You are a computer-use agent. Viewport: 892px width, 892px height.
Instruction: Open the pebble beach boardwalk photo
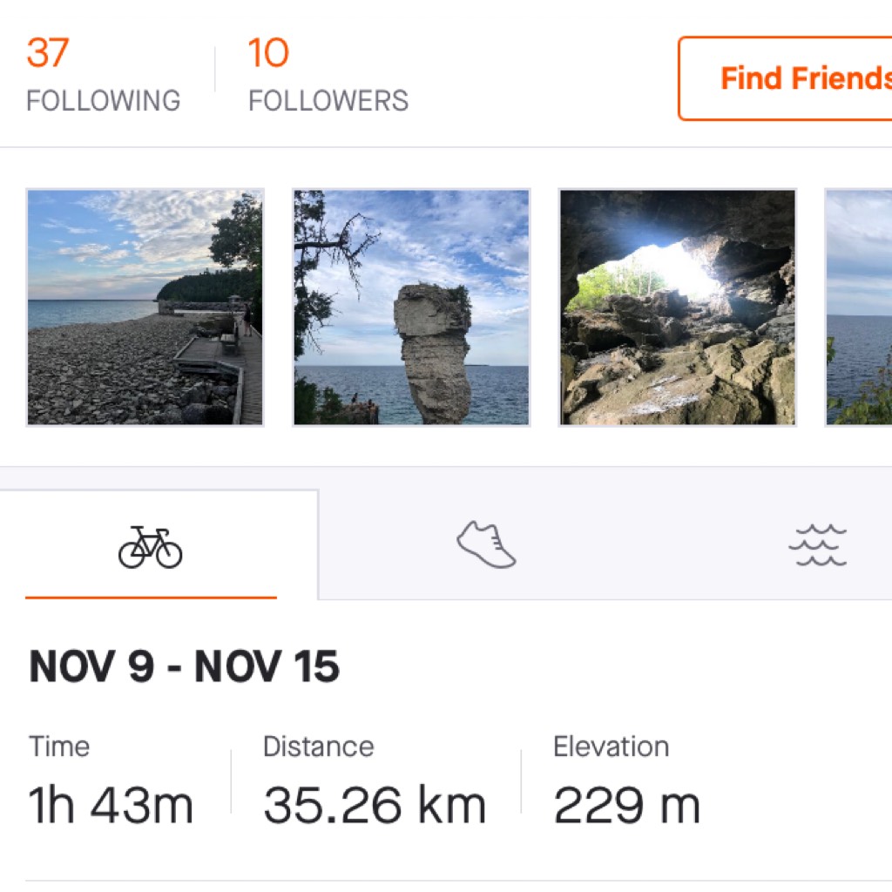coord(145,307)
